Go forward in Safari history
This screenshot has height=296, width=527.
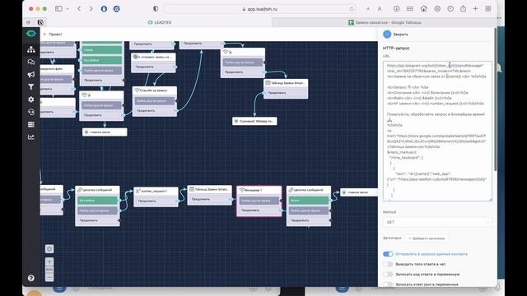pyautogui.click(x=91, y=9)
